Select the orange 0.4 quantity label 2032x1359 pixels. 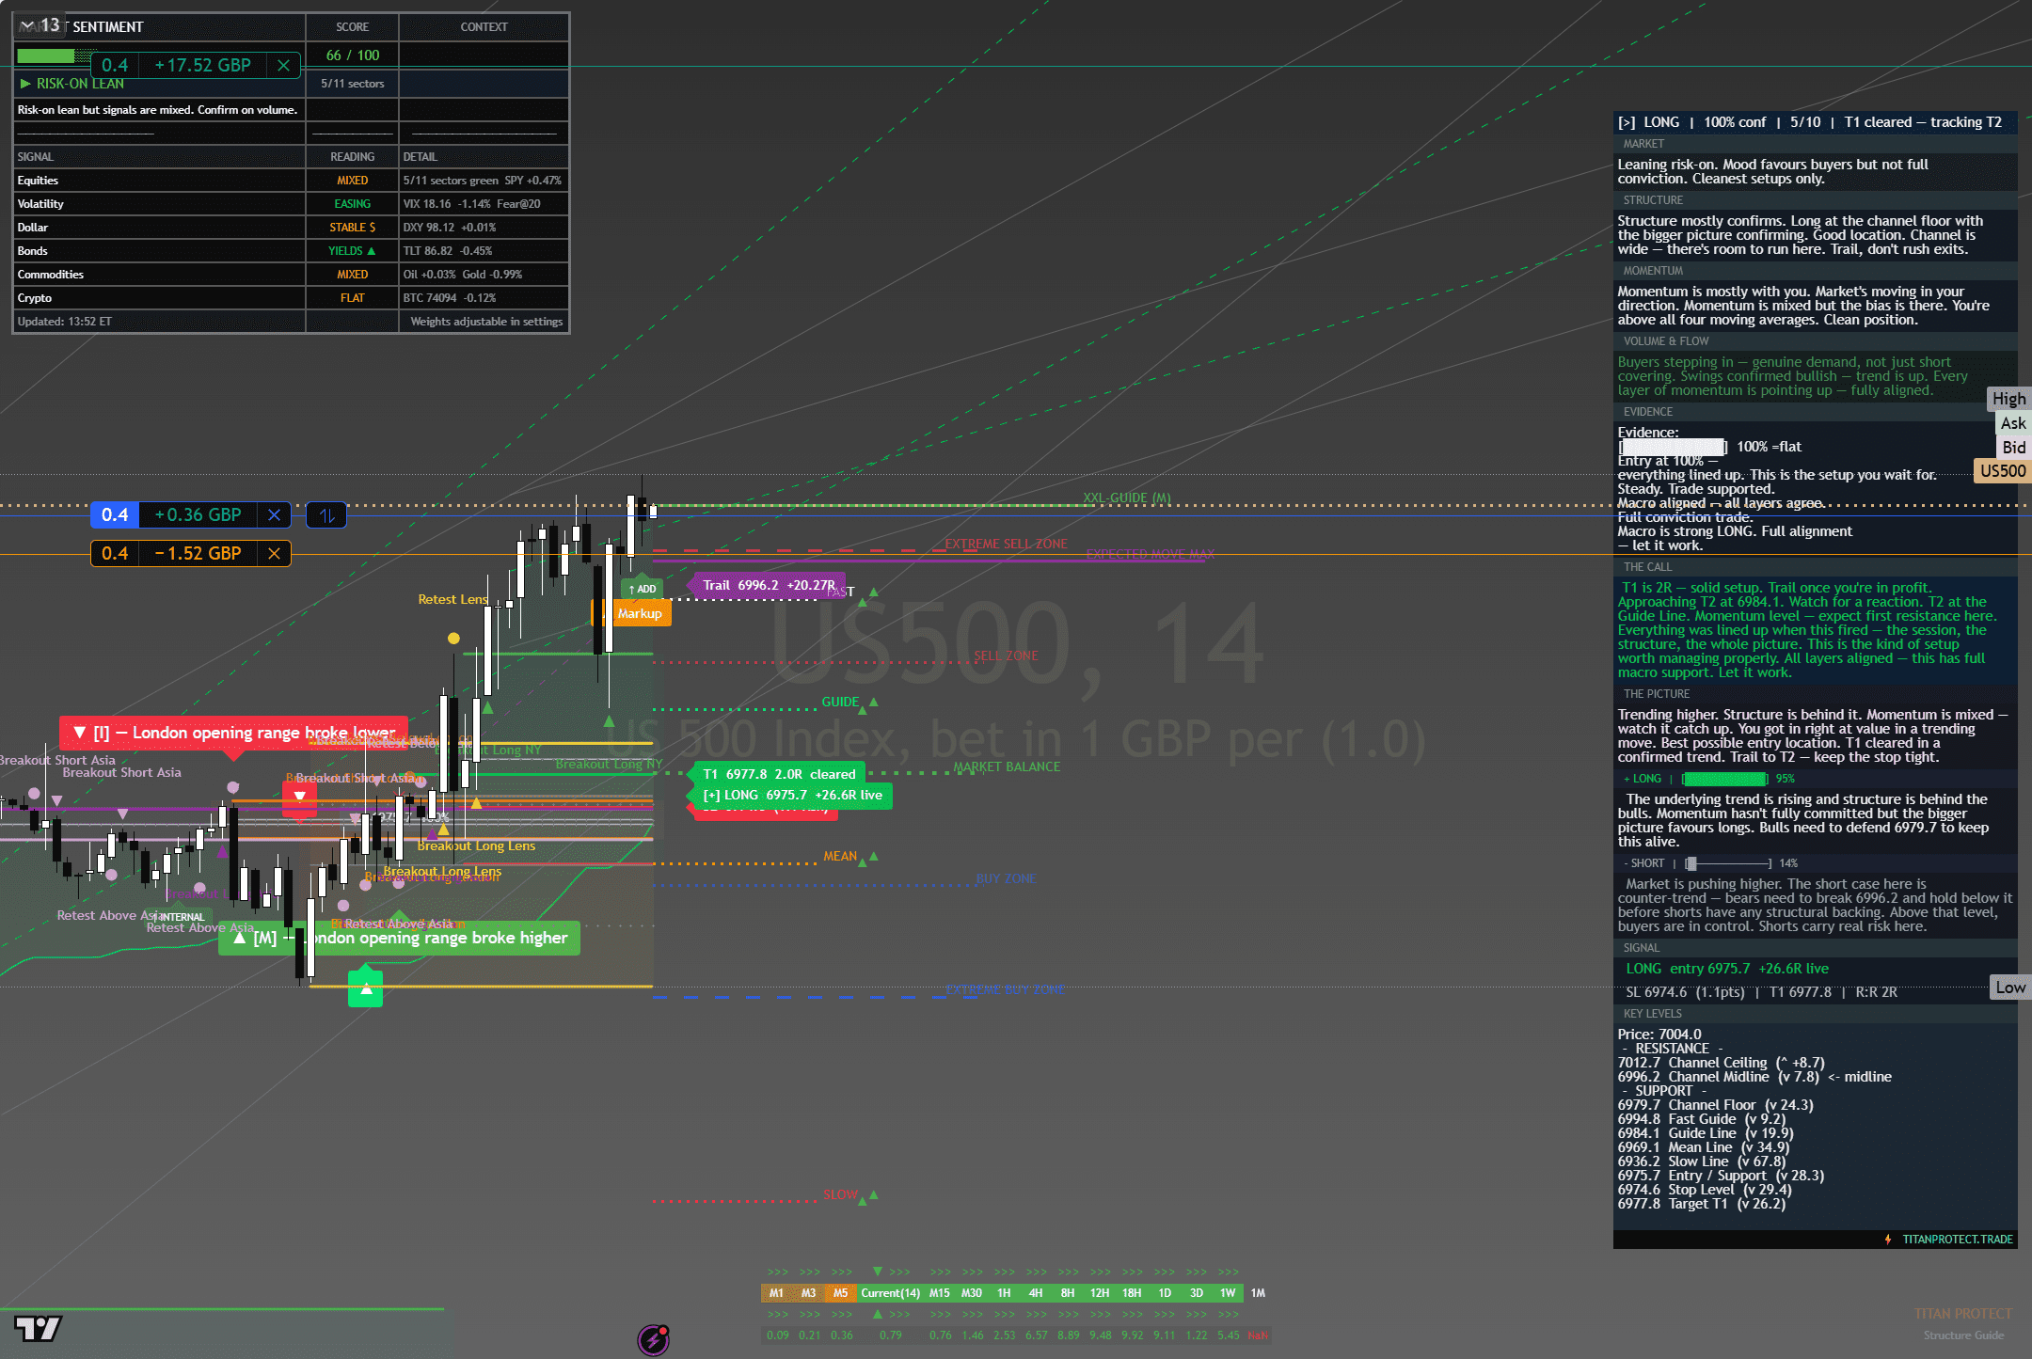point(115,554)
